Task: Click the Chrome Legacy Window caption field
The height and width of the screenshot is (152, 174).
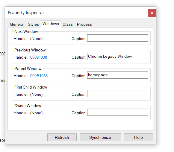Action: (118, 57)
